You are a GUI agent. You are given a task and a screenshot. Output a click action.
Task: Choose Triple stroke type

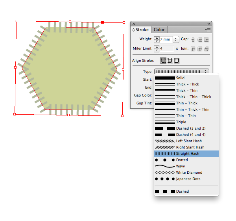click(x=186, y=122)
